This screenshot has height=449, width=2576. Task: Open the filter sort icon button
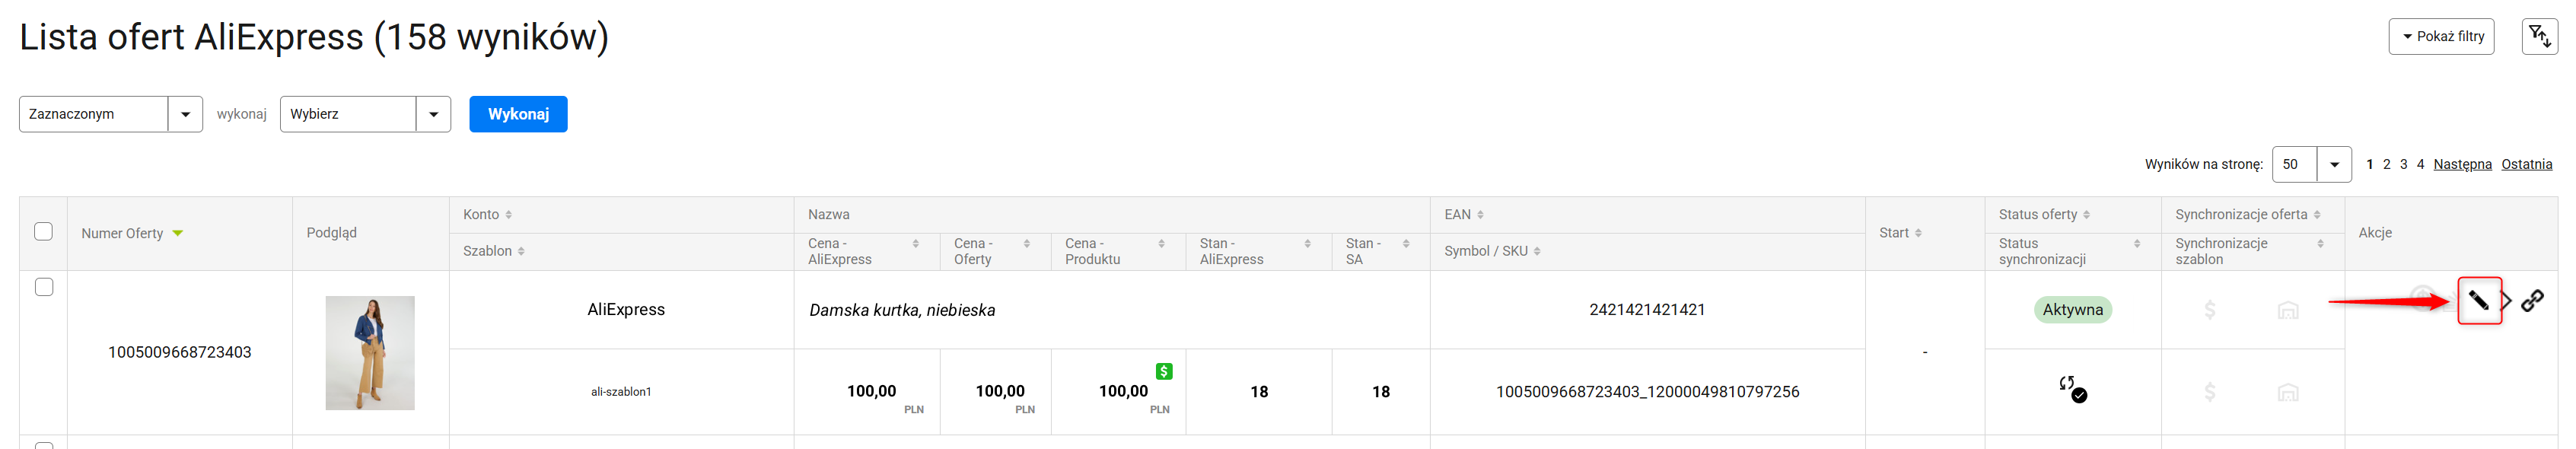[2539, 37]
